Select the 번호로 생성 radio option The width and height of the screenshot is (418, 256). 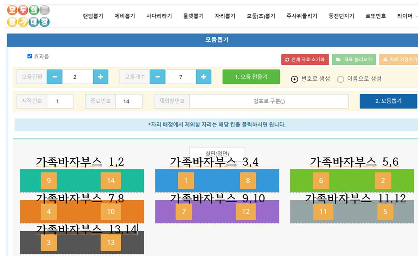pyautogui.click(x=294, y=79)
